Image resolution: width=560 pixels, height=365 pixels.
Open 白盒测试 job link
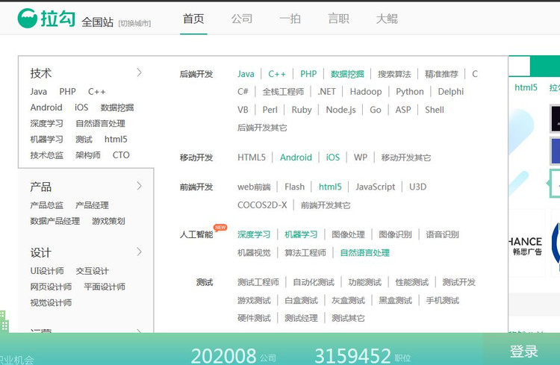[301, 300]
